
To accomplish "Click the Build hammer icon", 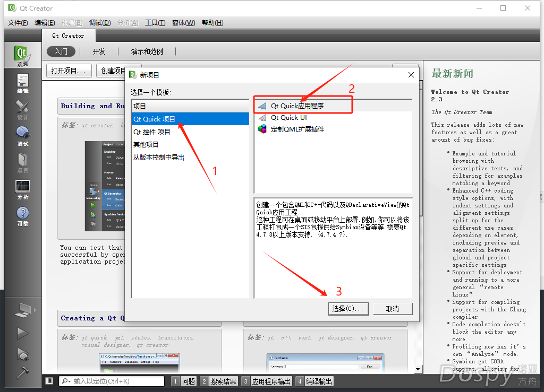I will (22, 372).
